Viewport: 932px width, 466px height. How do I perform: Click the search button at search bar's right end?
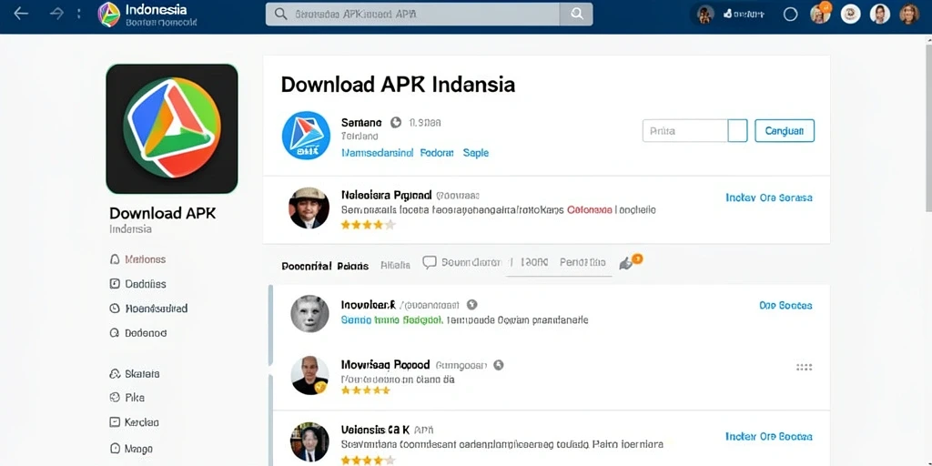tap(576, 14)
